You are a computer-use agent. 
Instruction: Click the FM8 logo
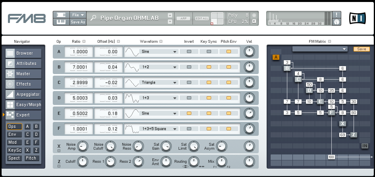[27, 18]
